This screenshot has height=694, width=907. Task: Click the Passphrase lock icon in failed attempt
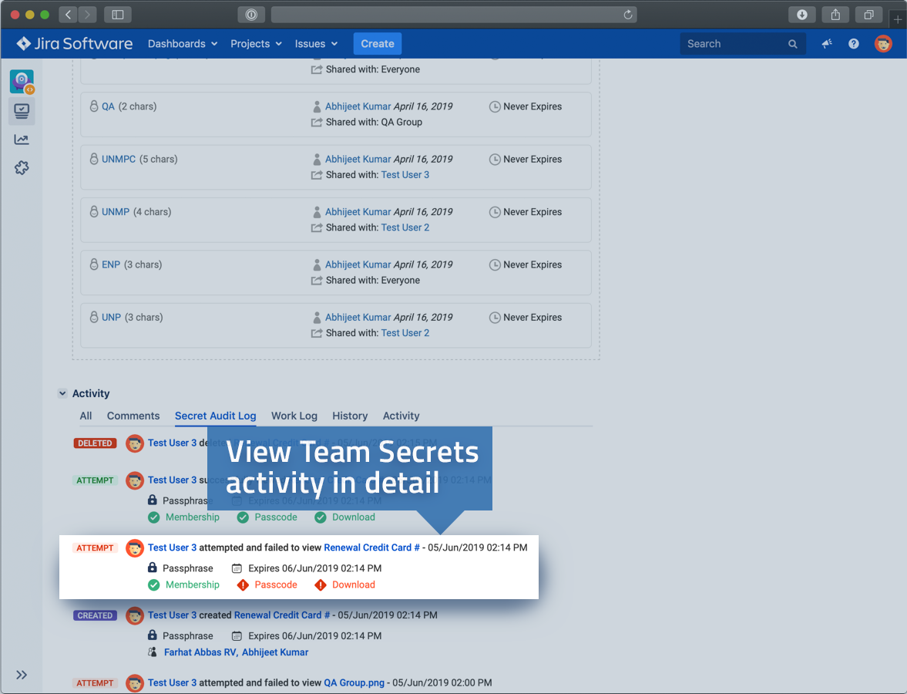(x=152, y=568)
